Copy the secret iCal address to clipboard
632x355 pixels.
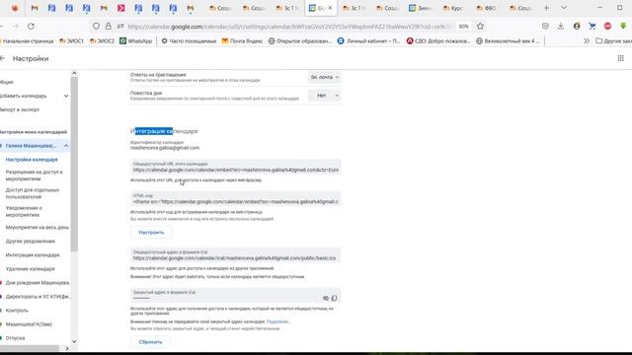tap(334, 298)
